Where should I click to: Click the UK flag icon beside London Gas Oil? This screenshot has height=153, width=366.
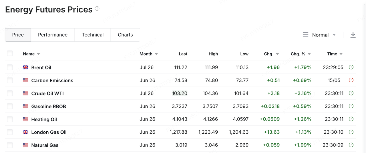coord(25,132)
